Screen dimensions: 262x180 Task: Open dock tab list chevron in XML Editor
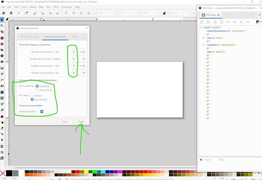pyautogui.click(x=259, y=15)
